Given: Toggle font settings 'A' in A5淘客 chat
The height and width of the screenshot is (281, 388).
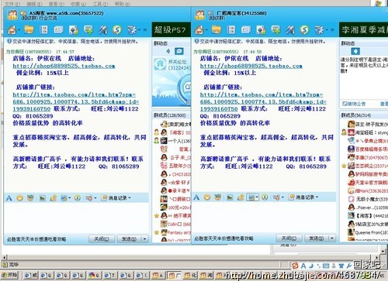Looking at the screenshot, I should [x=9, y=198].
